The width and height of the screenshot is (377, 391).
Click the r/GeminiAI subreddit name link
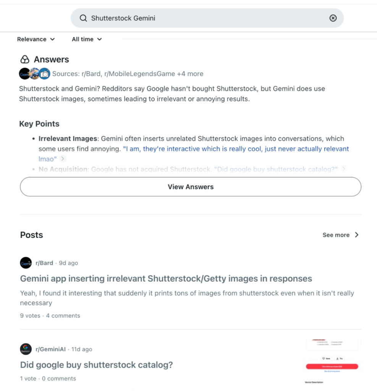click(x=50, y=349)
